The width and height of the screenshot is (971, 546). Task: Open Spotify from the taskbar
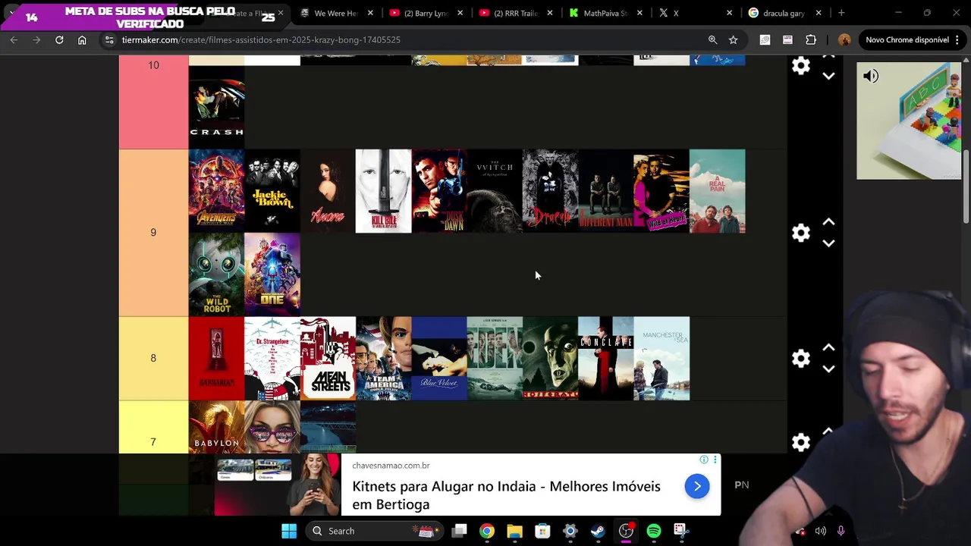point(654,531)
